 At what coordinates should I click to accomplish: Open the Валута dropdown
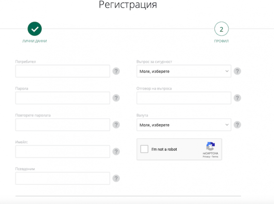[184, 125]
